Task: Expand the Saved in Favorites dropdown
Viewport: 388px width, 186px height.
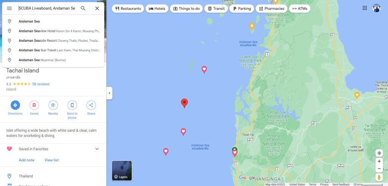Action: pyautogui.click(x=97, y=149)
